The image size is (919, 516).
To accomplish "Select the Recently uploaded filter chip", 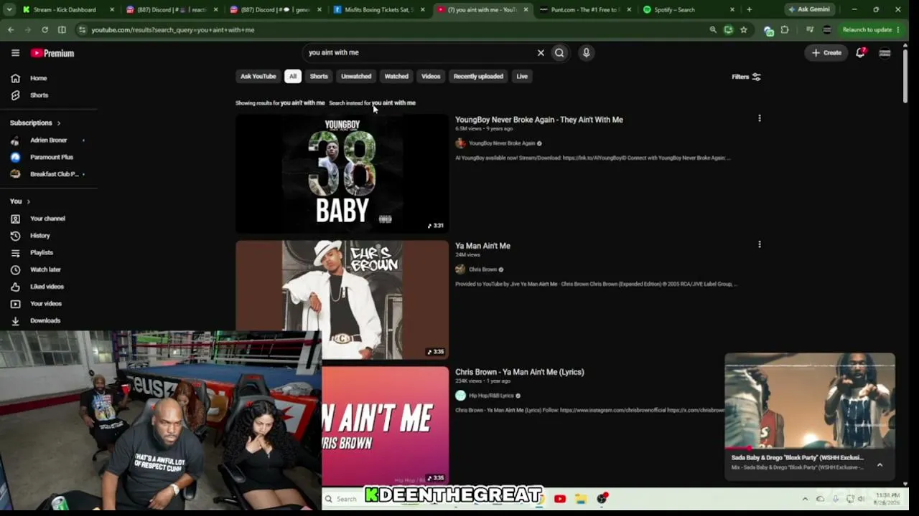I will [478, 76].
